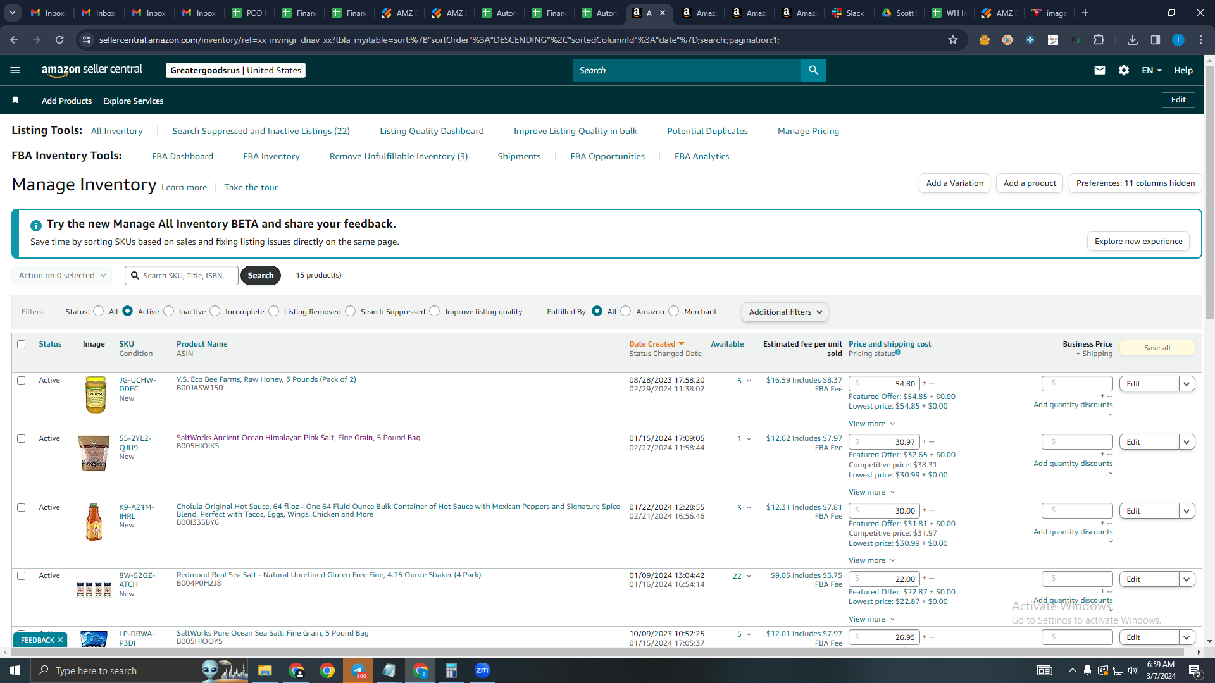Select the Search Suppressed radio button

coord(351,311)
